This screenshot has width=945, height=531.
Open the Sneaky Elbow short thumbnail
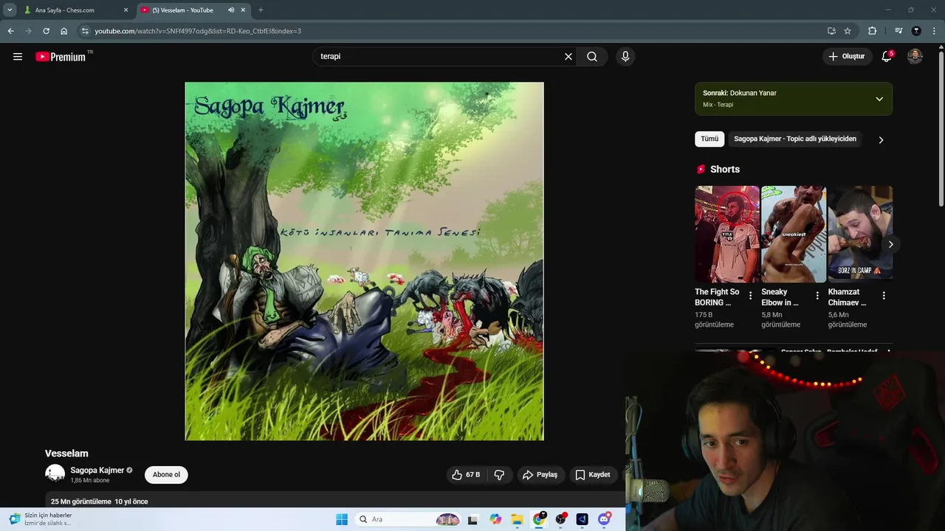tap(794, 234)
